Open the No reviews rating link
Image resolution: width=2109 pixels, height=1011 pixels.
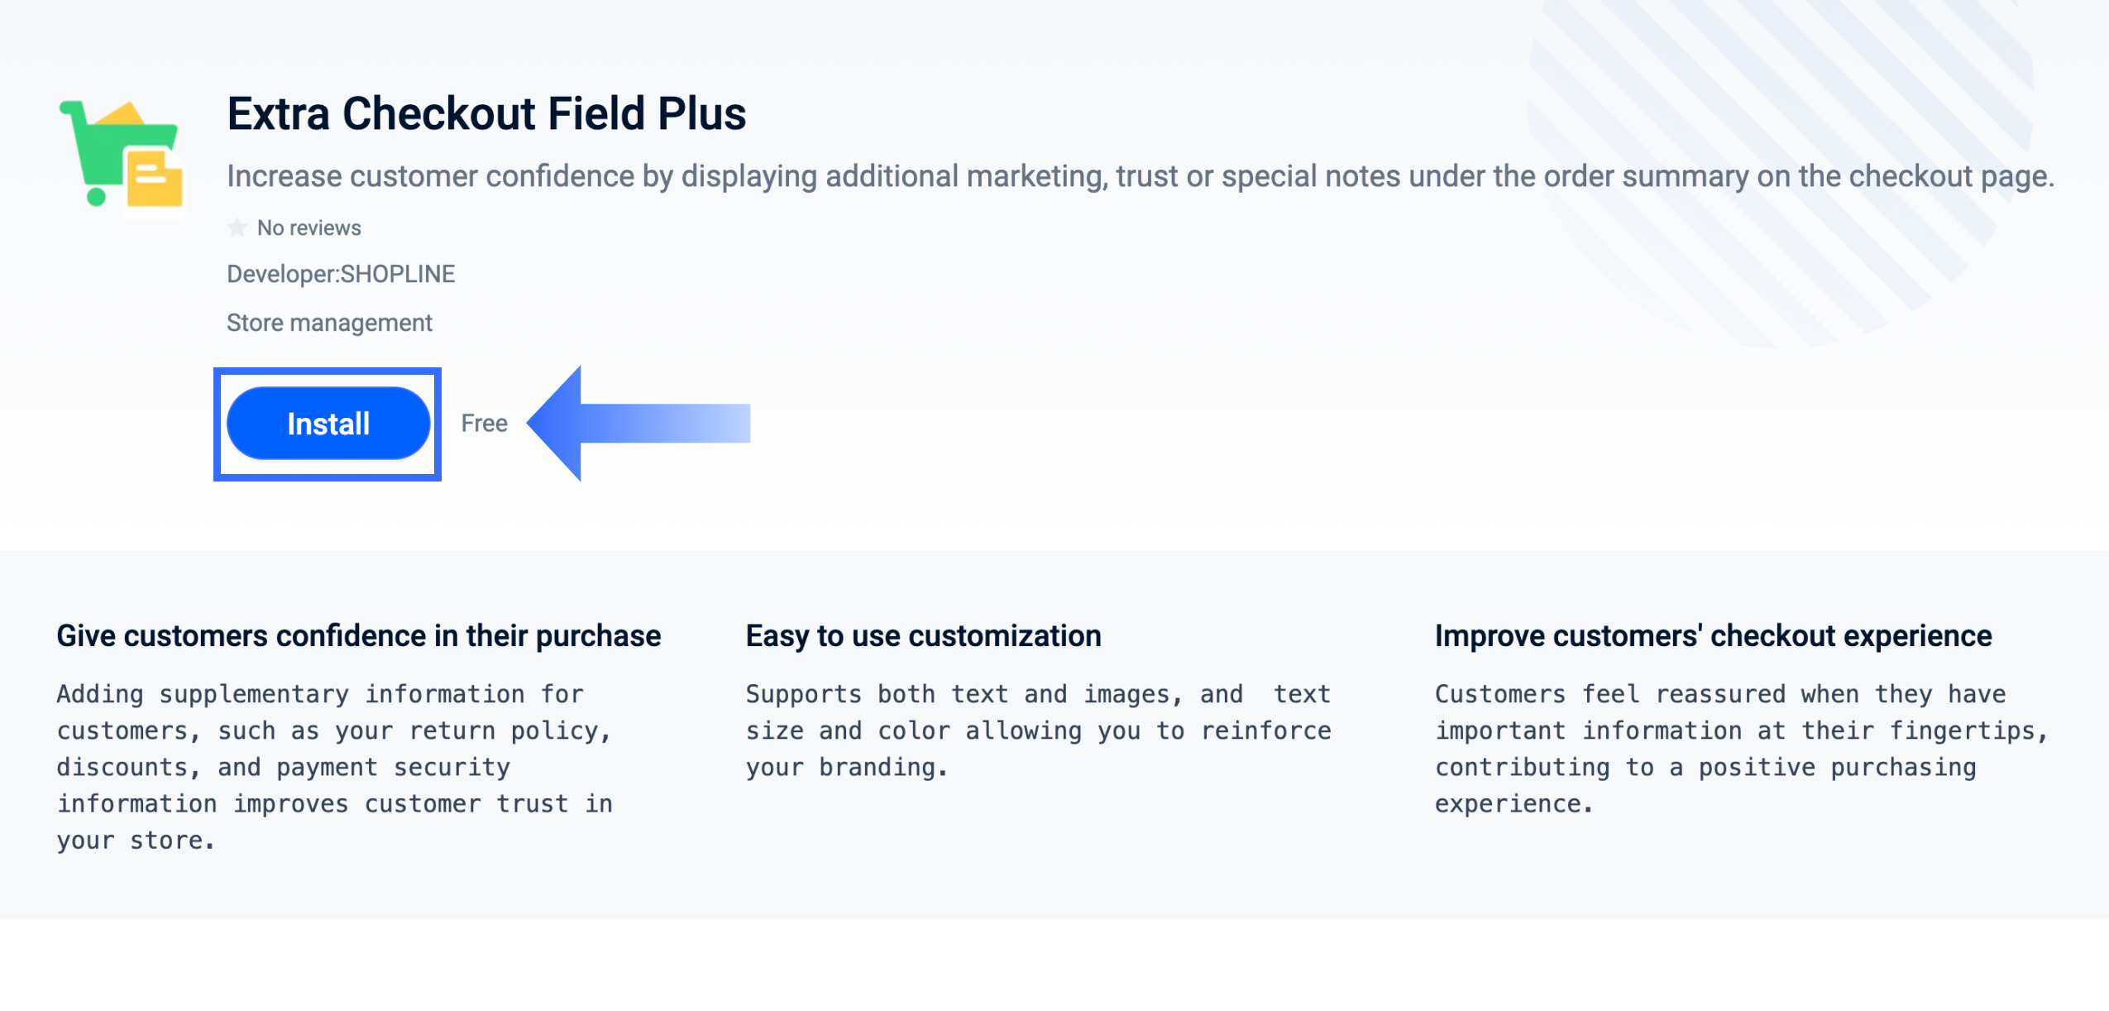point(308,228)
